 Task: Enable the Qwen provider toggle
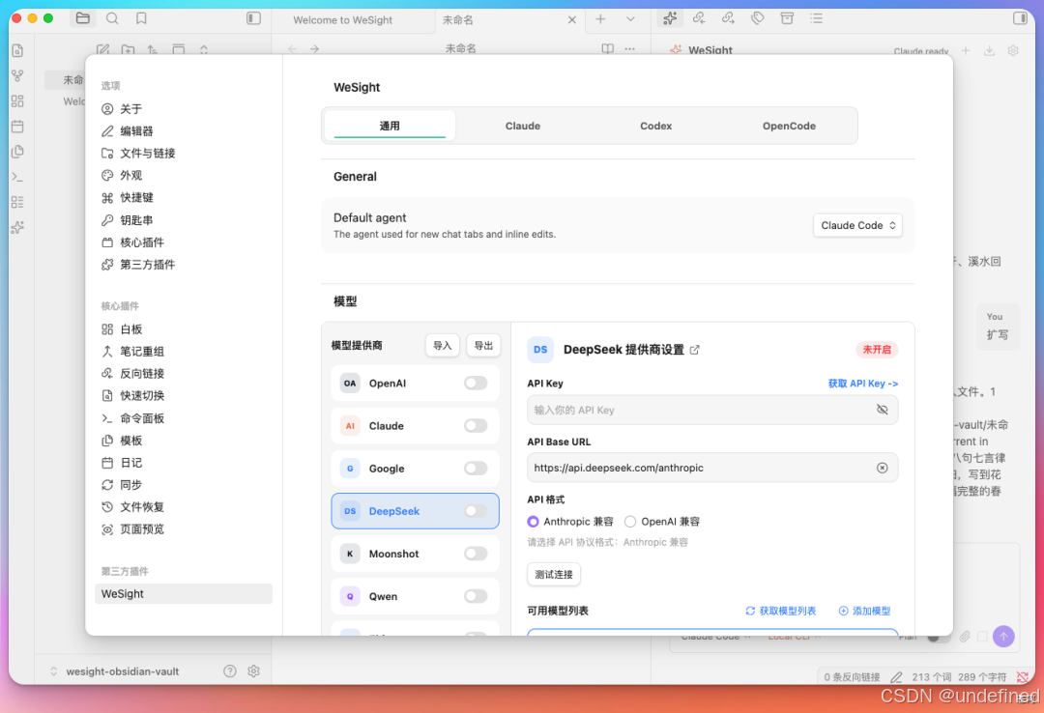(x=476, y=596)
